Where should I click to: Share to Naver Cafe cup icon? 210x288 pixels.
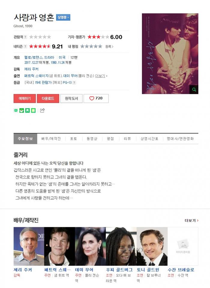(22, 110)
